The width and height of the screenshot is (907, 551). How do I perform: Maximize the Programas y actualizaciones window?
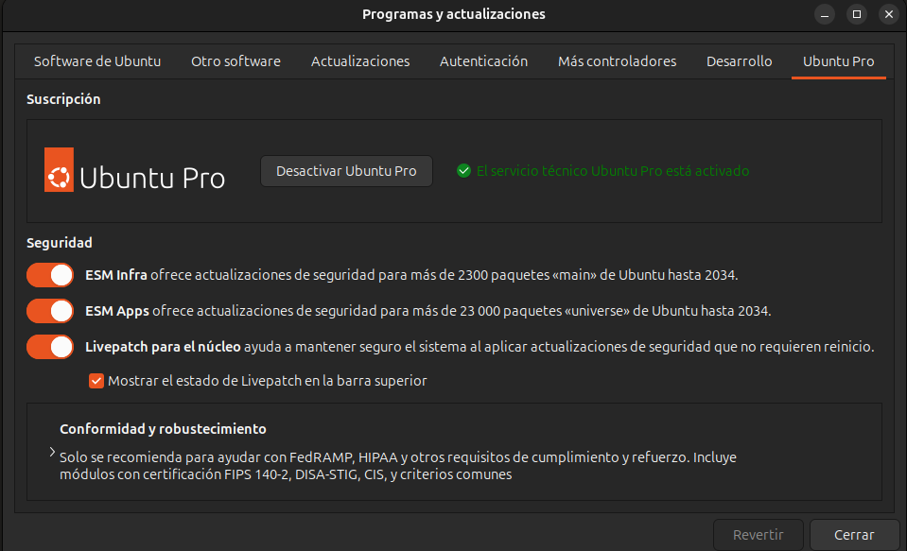pyautogui.click(x=857, y=14)
